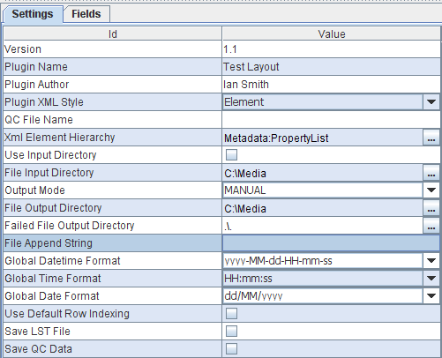Expand Global Datetime Format dropdown
The image size is (442, 358).
click(431, 261)
